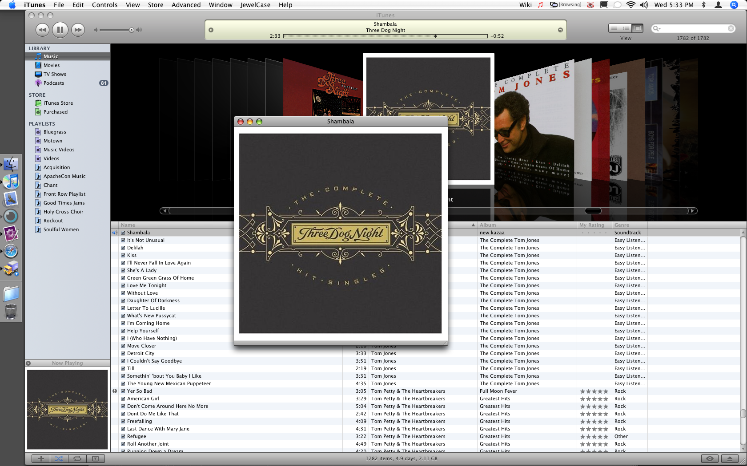Screen dimensions: 747x466
Task: Open the Advanced menu
Action: click(186, 5)
